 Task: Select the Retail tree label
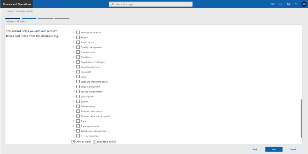[84, 77]
